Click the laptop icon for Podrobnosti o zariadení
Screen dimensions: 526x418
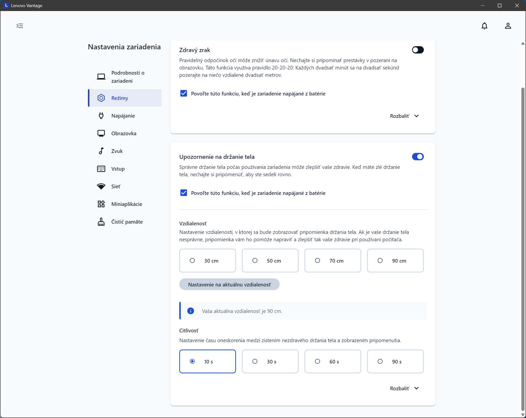[101, 77]
